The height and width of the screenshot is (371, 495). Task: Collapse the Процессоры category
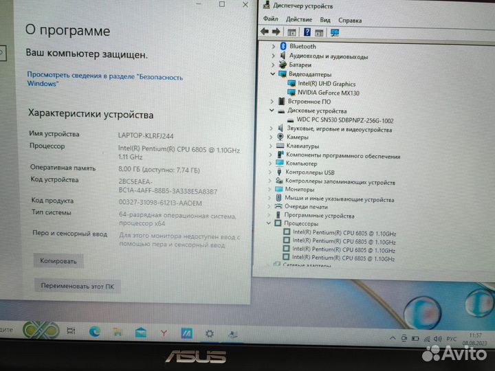coord(269,223)
